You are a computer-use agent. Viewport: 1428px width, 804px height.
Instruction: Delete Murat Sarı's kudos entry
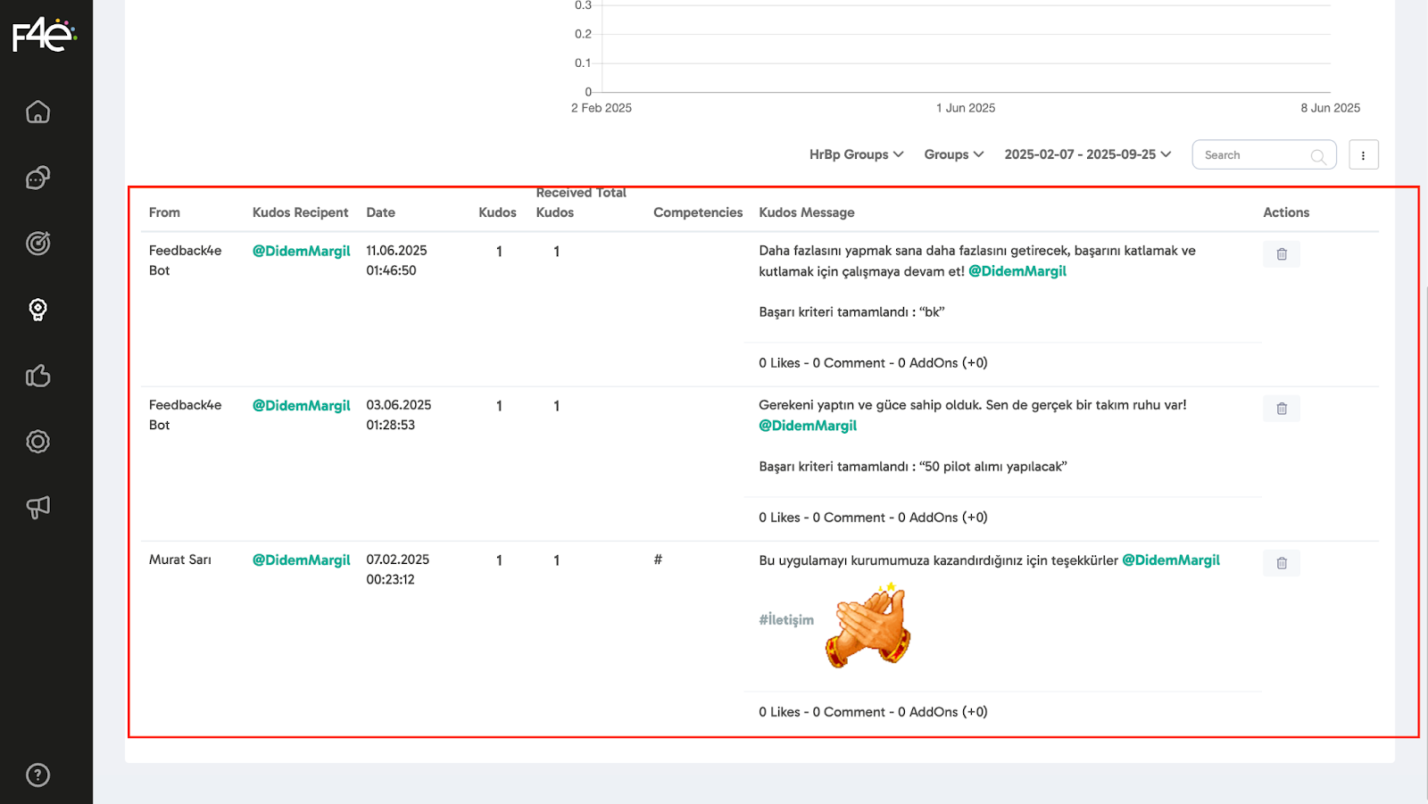pos(1281,563)
